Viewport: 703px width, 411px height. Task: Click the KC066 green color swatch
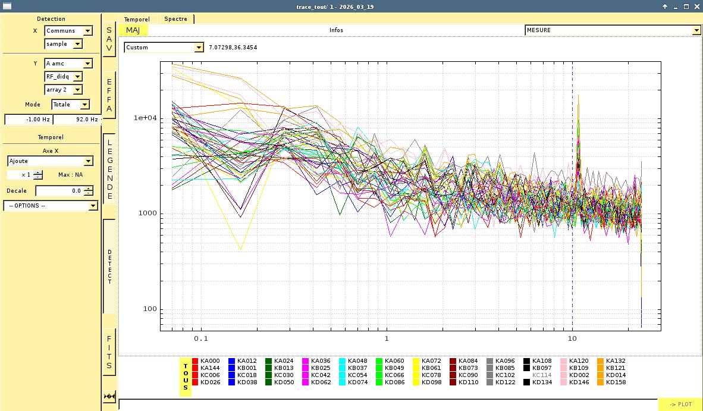click(x=379, y=375)
